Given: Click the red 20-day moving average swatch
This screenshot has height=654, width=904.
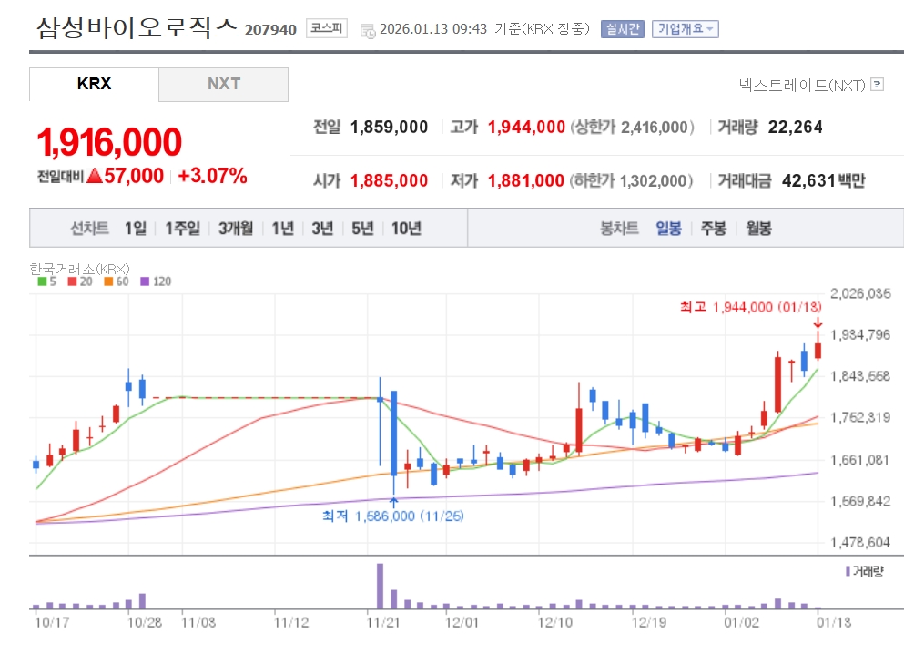Looking at the screenshot, I should point(72,281).
